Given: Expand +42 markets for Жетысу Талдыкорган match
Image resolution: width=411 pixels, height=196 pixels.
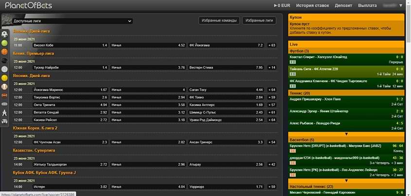Looking at the screenshot, I should coord(272,164).
